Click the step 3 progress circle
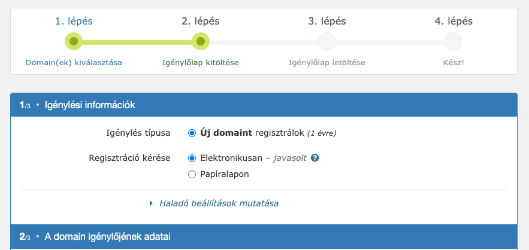 tap(327, 41)
